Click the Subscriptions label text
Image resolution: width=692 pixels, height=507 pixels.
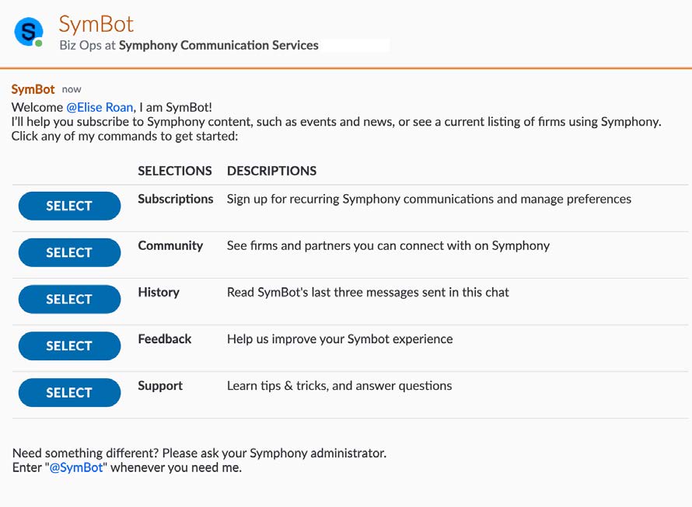175,199
